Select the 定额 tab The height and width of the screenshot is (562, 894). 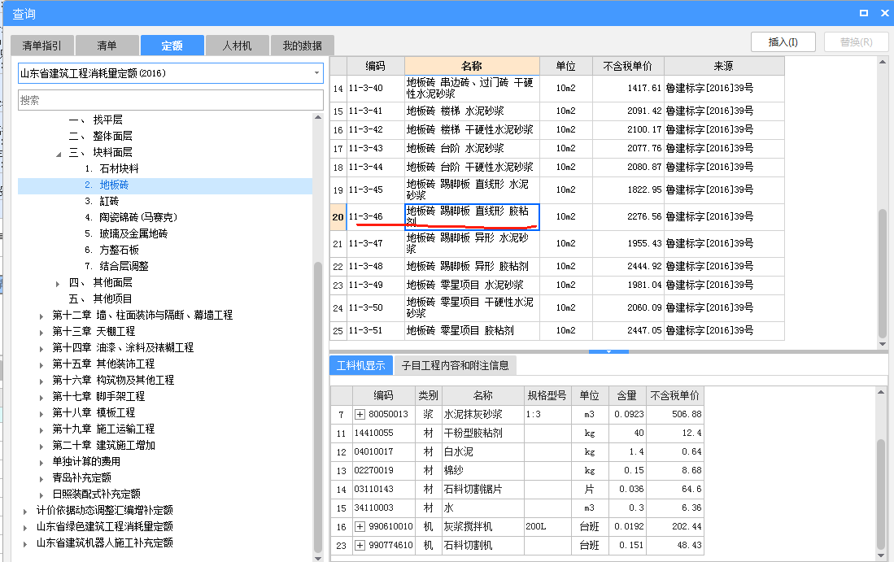click(x=172, y=46)
